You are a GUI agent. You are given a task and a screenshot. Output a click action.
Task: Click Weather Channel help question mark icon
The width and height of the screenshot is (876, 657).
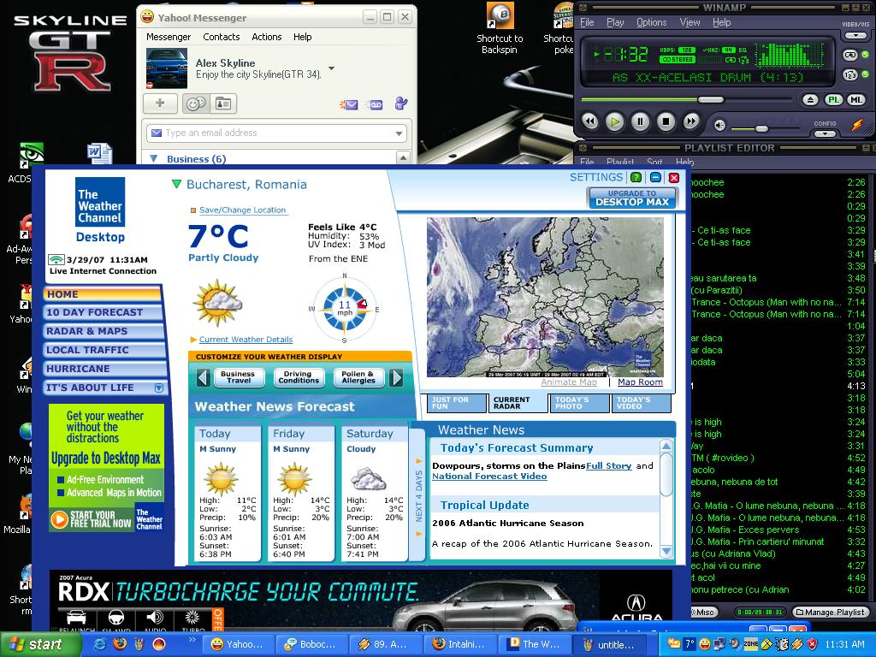(x=636, y=177)
